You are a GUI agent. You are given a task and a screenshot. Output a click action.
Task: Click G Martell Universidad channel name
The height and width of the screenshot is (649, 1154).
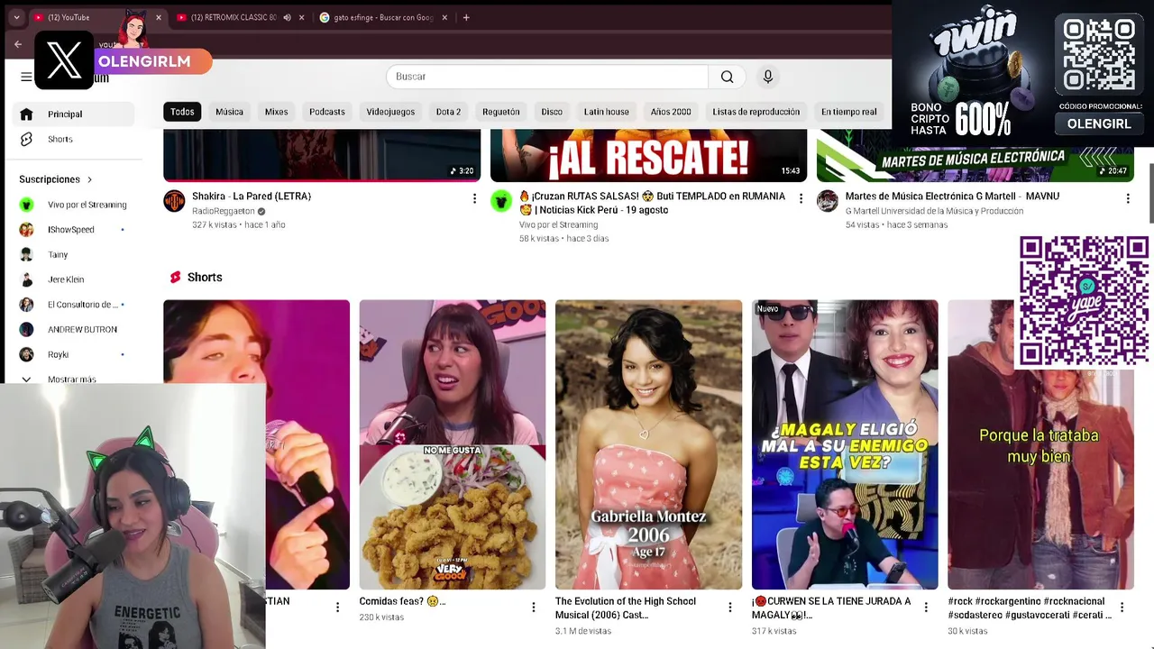[934, 211]
